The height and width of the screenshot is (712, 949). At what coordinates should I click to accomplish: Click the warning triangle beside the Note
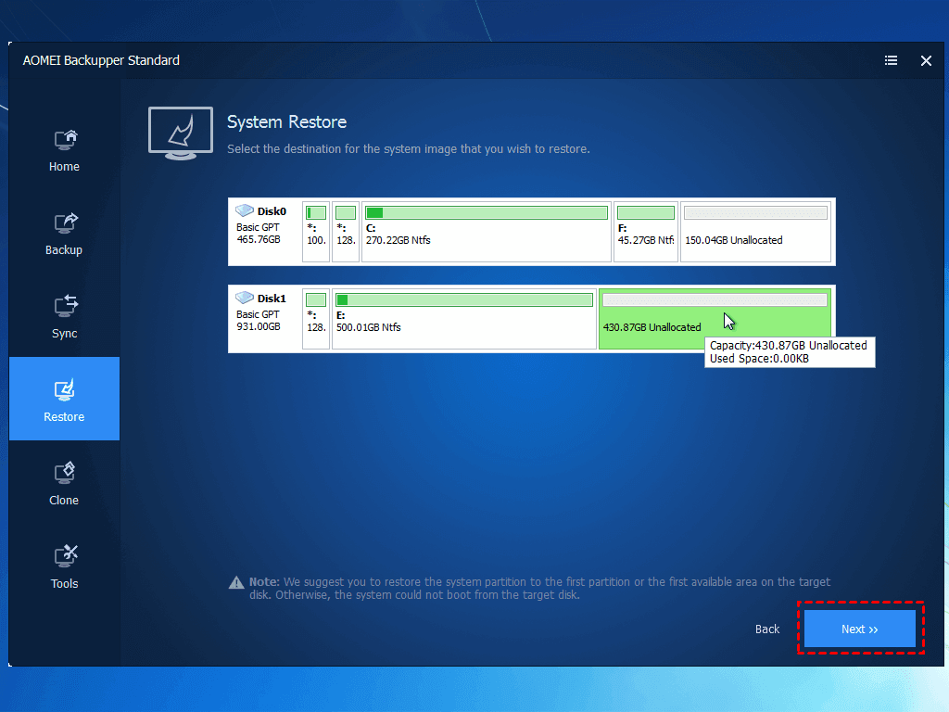pos(236,582)
